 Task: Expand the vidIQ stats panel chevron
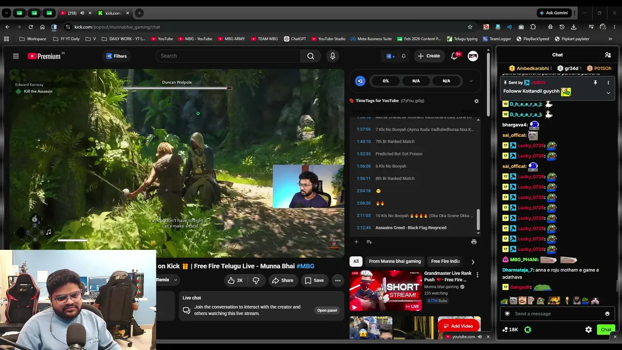[471, 81]
